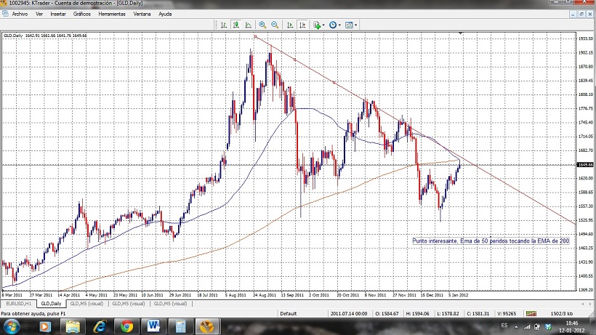
Task: Expand the indicators list dropdown
Action: click(x=324, y=25)
